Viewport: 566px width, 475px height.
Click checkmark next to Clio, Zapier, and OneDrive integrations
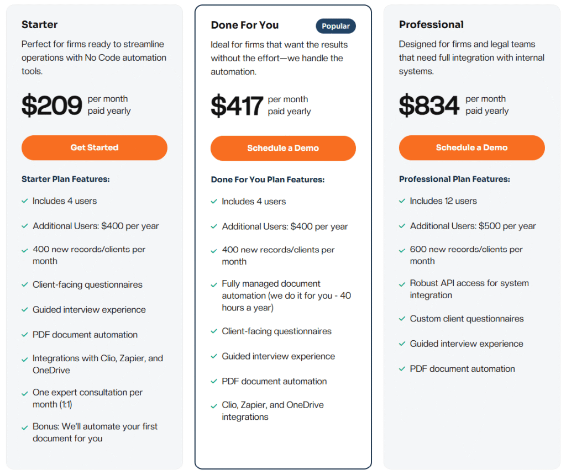coord(214,406)
